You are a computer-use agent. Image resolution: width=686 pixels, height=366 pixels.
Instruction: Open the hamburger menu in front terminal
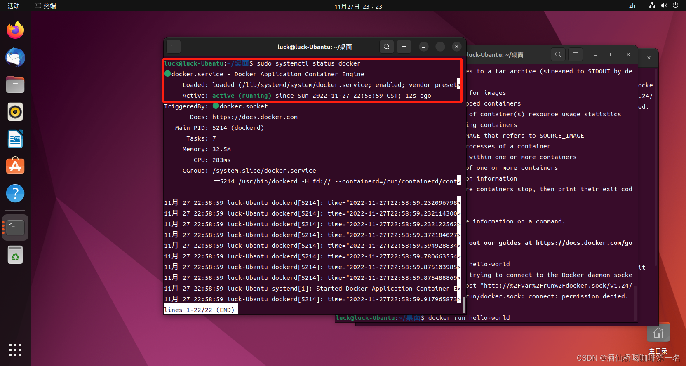click(x=404, y=47)
